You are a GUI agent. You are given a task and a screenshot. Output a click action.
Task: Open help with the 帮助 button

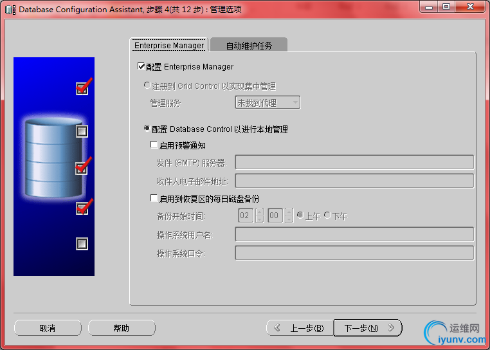point(122,327)
